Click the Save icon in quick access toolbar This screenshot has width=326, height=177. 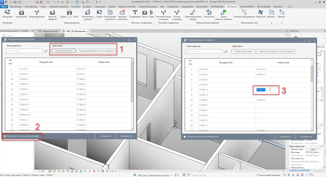point(15,2)
